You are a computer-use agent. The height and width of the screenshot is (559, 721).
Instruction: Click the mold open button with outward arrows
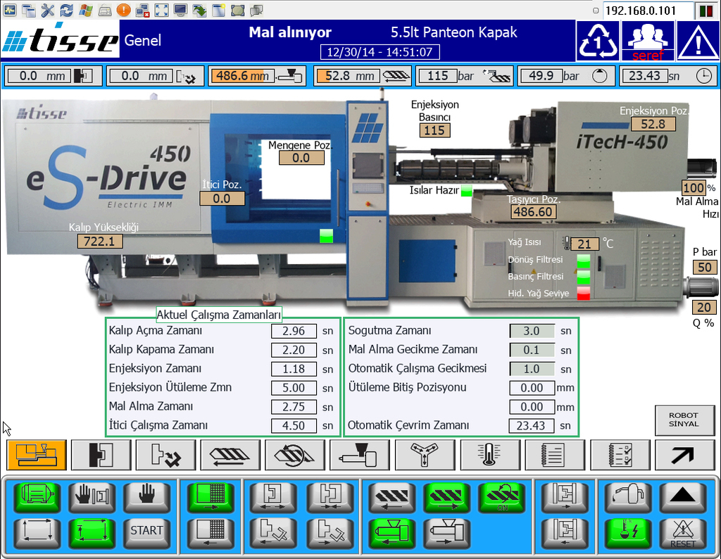(272, 496)
